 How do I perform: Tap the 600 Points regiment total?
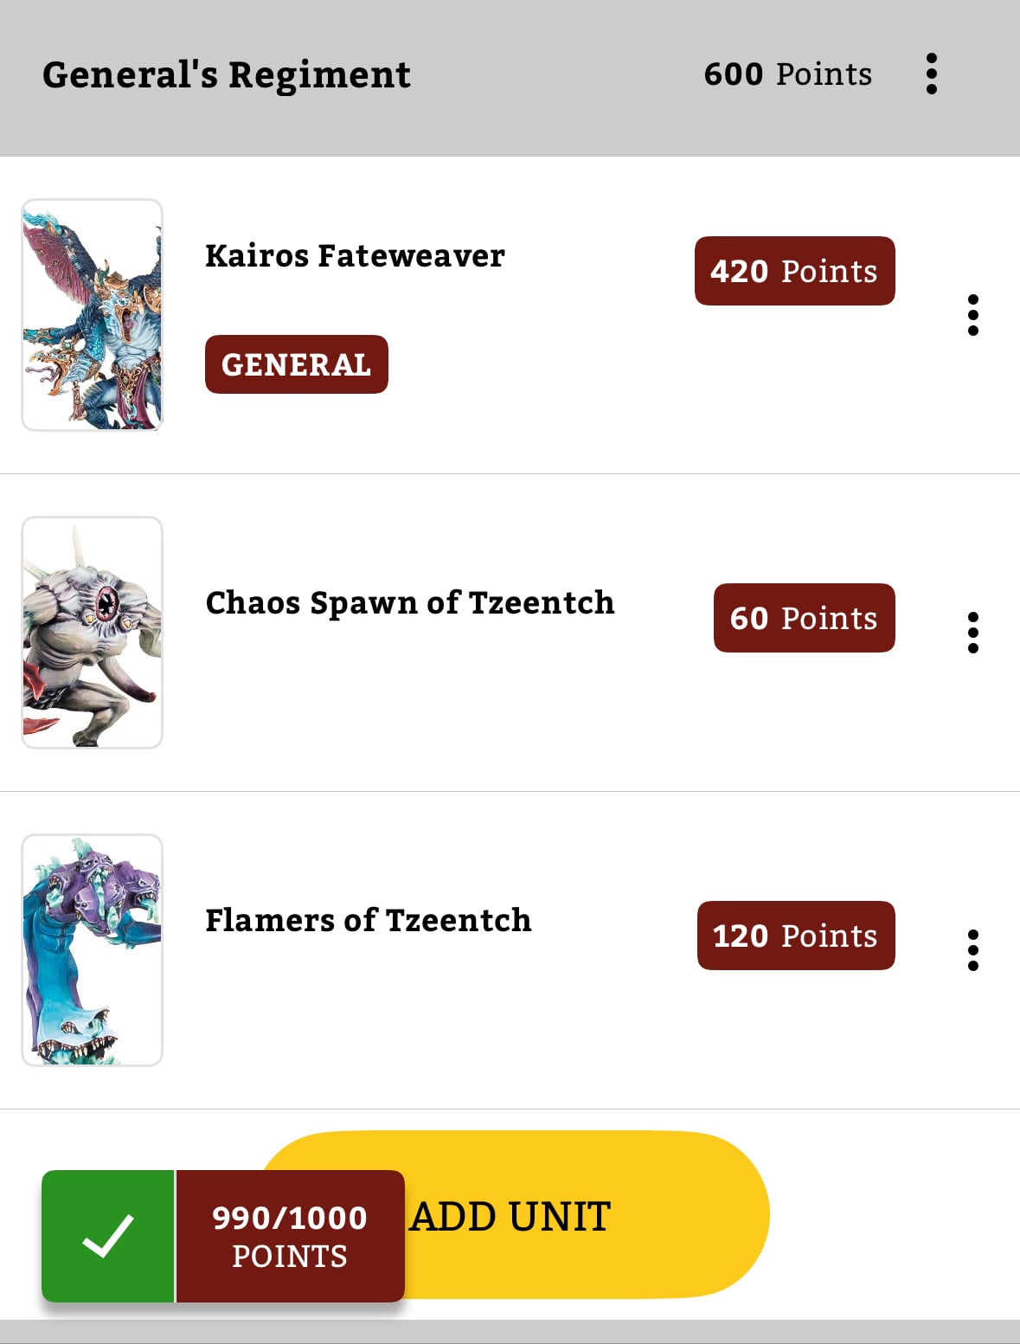pos(787,74)
